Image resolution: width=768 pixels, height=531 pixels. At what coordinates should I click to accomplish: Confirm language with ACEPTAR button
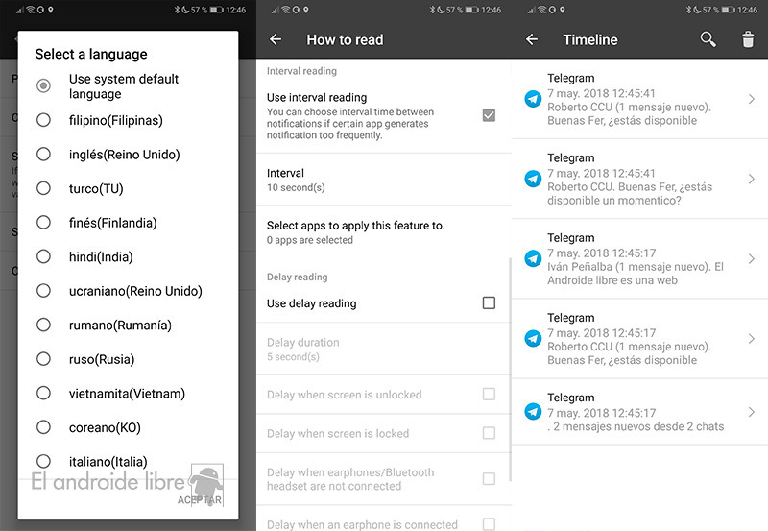200,500
